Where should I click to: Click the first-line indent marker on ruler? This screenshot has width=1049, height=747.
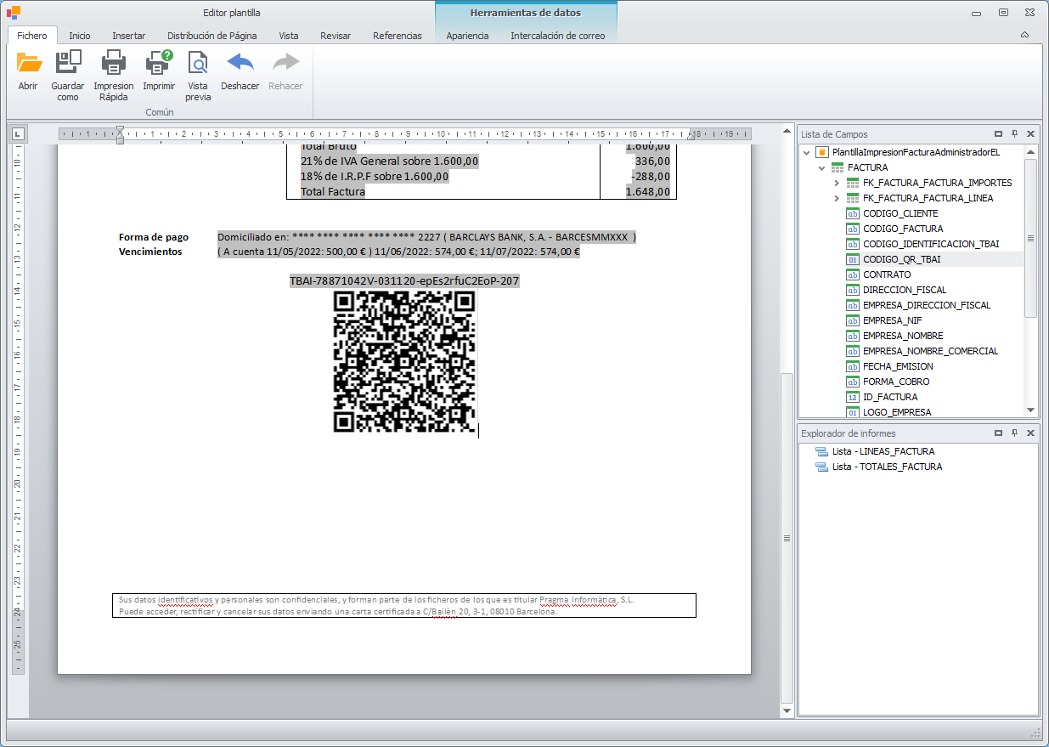click(120, 129)
